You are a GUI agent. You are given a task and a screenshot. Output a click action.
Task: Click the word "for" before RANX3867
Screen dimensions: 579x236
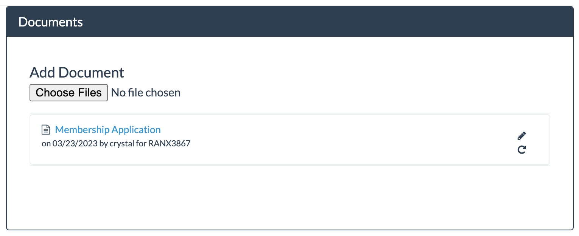pos(142,144)
